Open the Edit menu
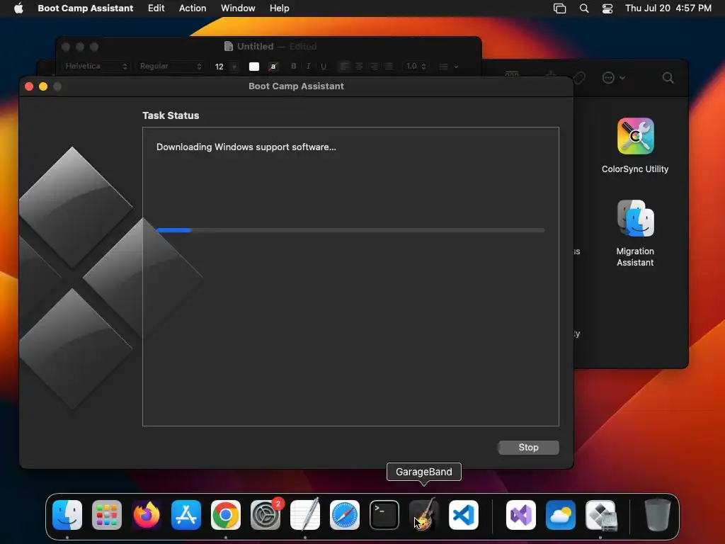 coord(156,8)
